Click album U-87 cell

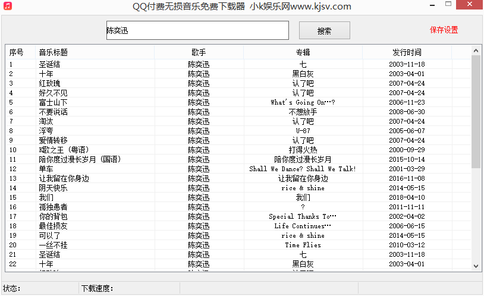pyautogui.click(x=303, y=131)
